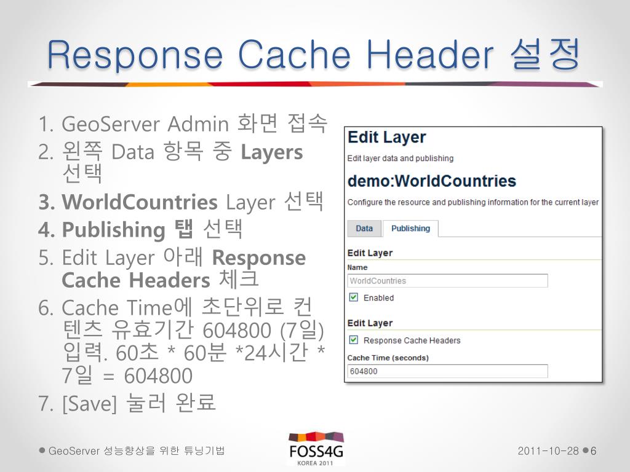Click the Name label above WorldCountries field
This screenshot has height=472, width=630.
click(x=357, y=267)
